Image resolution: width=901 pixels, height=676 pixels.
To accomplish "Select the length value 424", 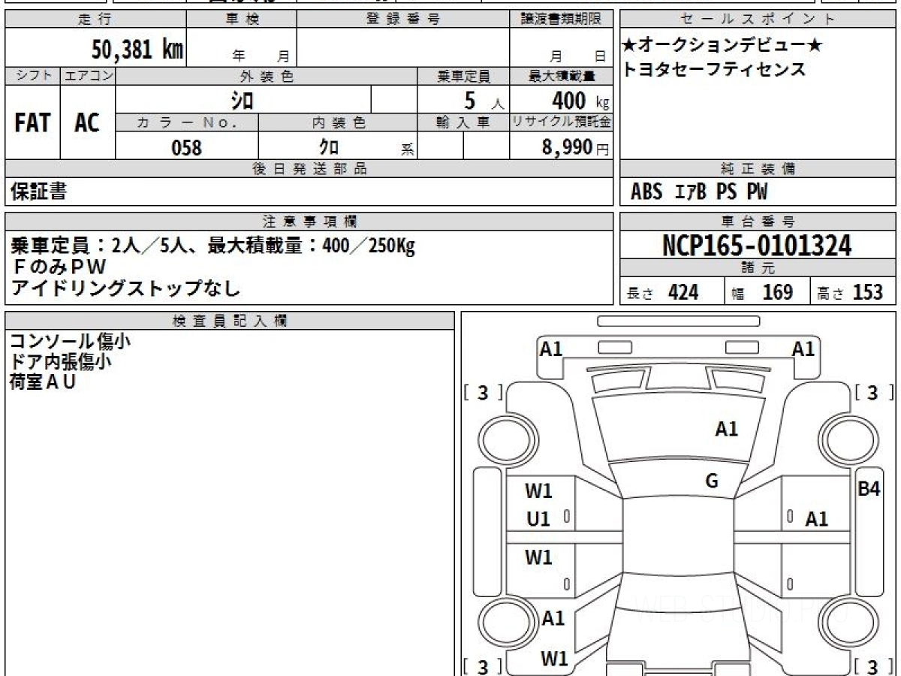I will (x=683, y=292).
